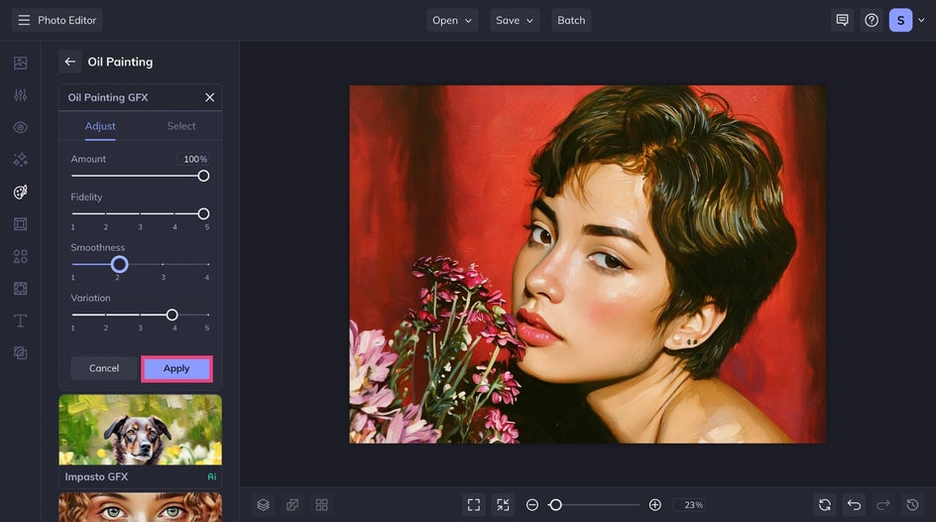This screenshot has width=936, height=522.
Task: Open the Graphics shapes sidebar icon
Action: click(20, 256)
